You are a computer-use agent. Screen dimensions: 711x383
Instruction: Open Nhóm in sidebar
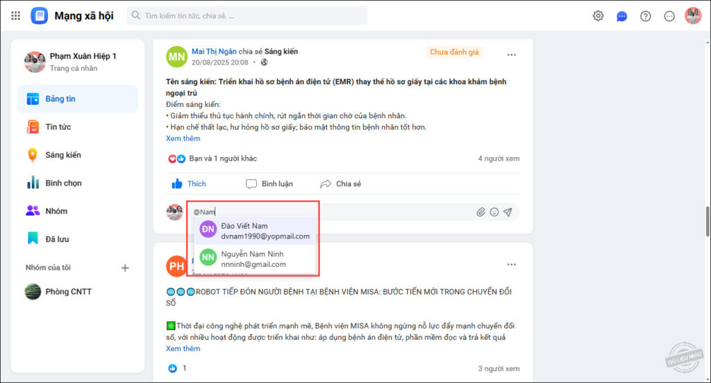click(x=78, y=211)
